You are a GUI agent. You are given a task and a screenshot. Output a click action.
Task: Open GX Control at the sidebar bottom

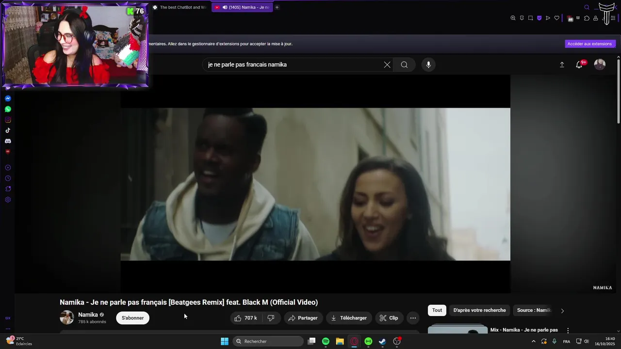coord(8,318)
